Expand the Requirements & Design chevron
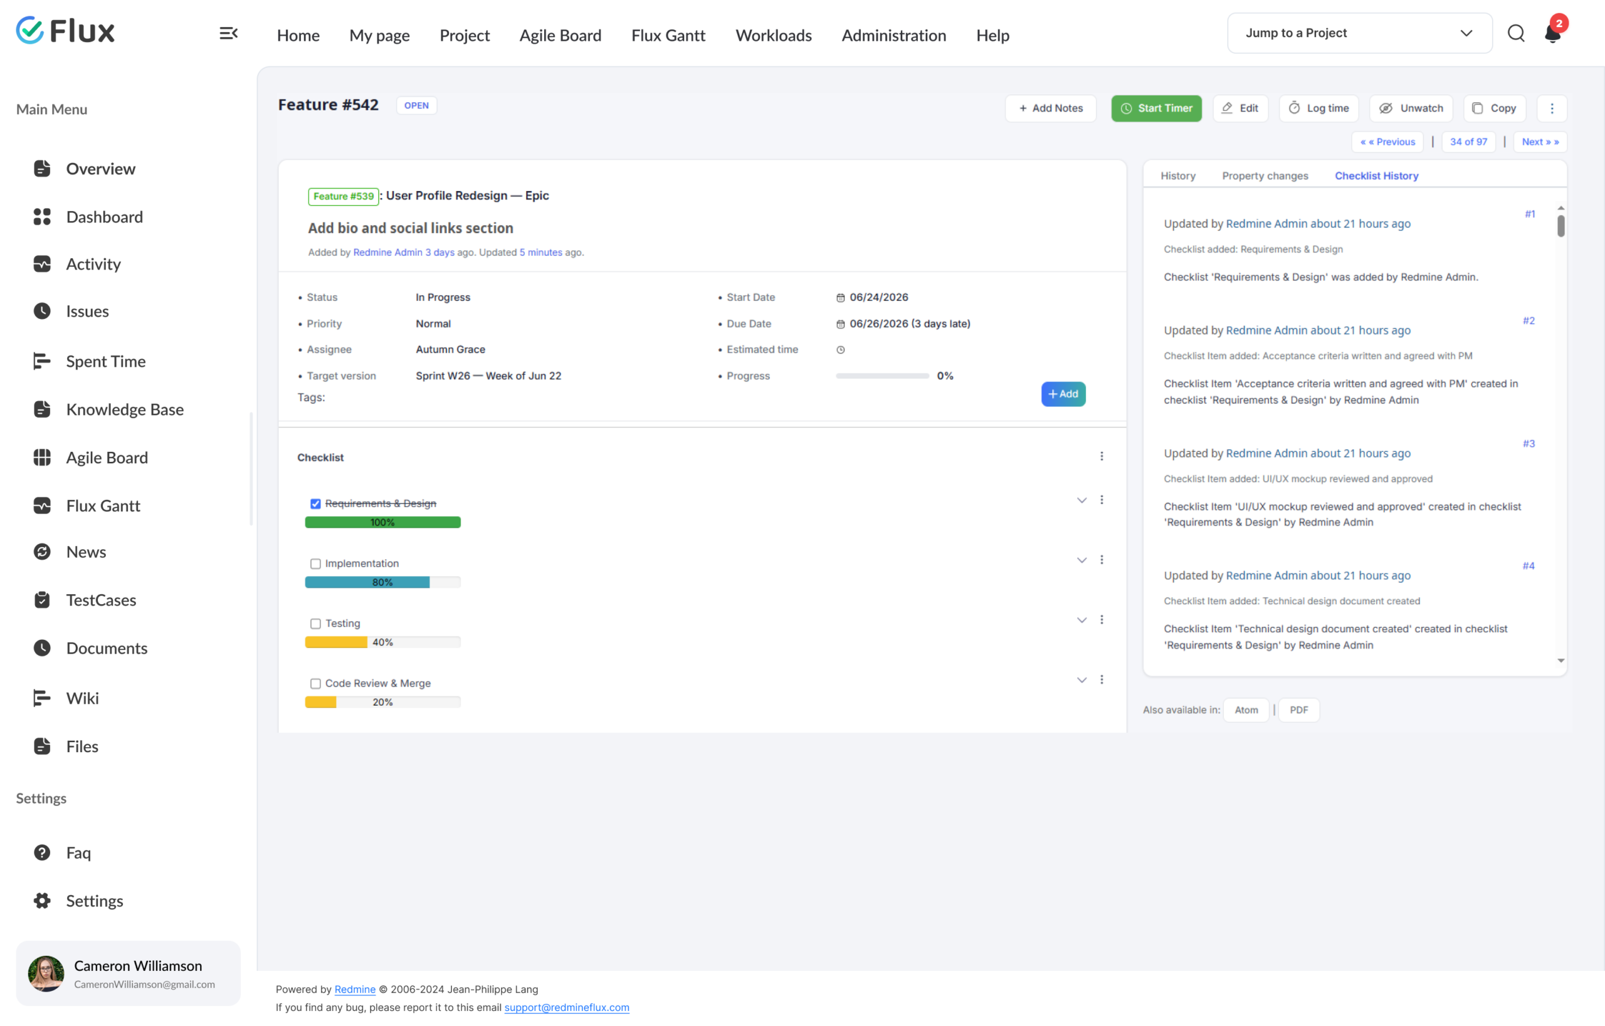The image size is (1605, 1026). [1081, 500]
